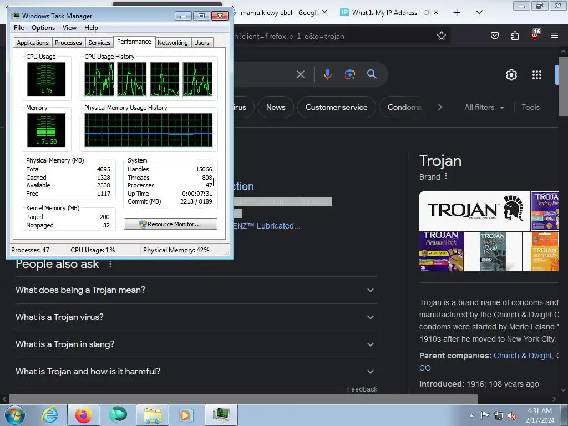Expand 'What does being a Trojan mean?'
Screen dimensions: 568x426
[x=196, y=290]
